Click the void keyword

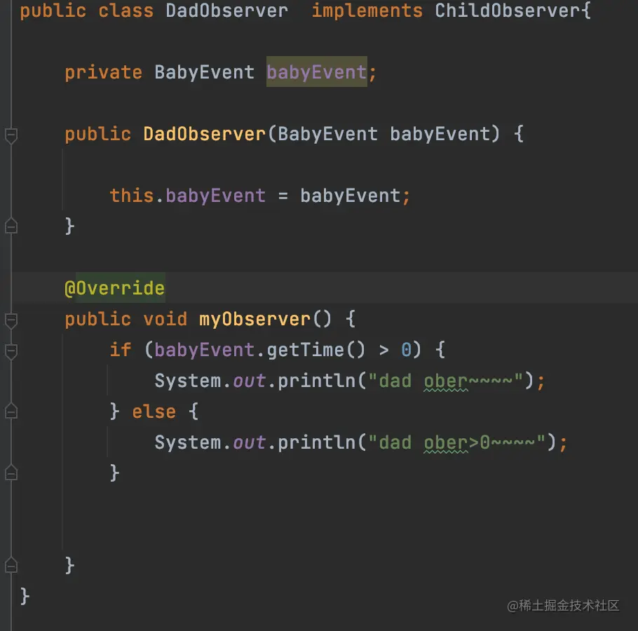pyautogui.click(x=165, y=319)
